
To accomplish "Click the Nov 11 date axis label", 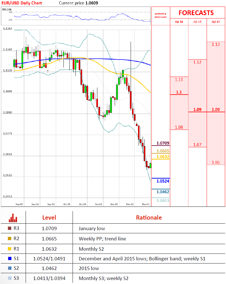I will 130,204.
